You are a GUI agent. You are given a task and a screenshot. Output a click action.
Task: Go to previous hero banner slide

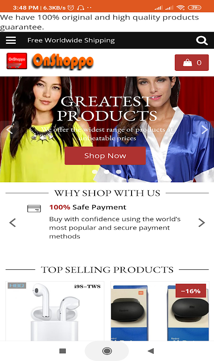coord(9,130)
